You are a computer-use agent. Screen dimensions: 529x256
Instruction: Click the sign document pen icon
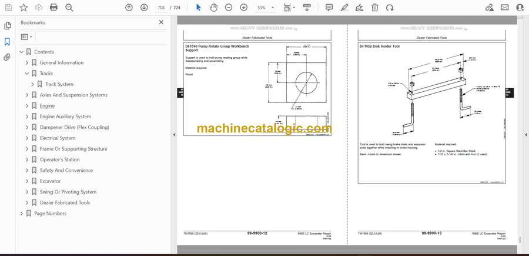coord(359,8)
